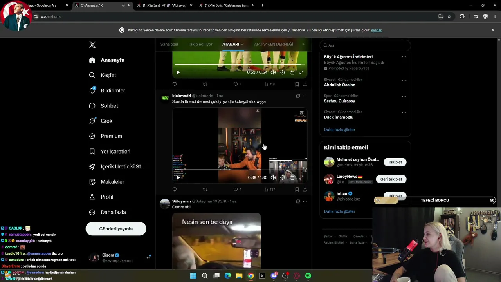Open File Explorer from the taskbar
This screenshot has height=282, width=501.
(239, 276)
